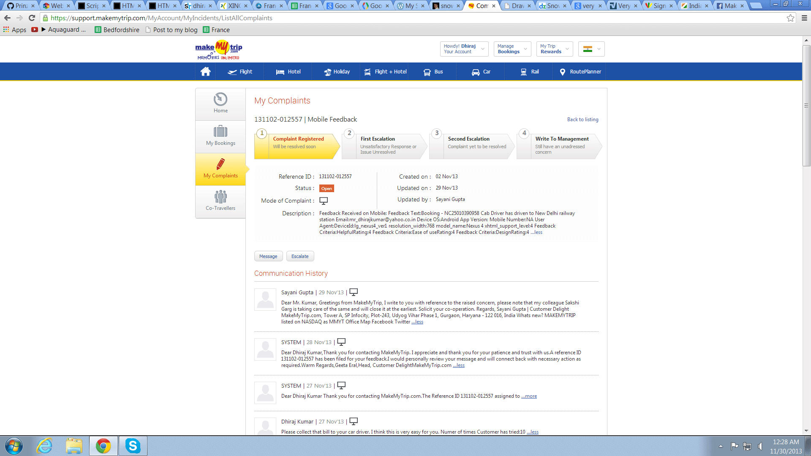Open the My Trip Rewards dropdown
811x456 pixels.
point(555,49)
